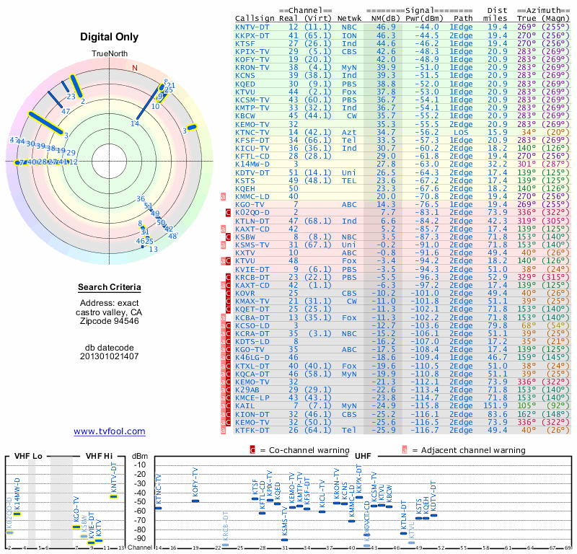Click the 'C' warning marker beside KQET-DT
577x554 pixels.
click(228, 309)
